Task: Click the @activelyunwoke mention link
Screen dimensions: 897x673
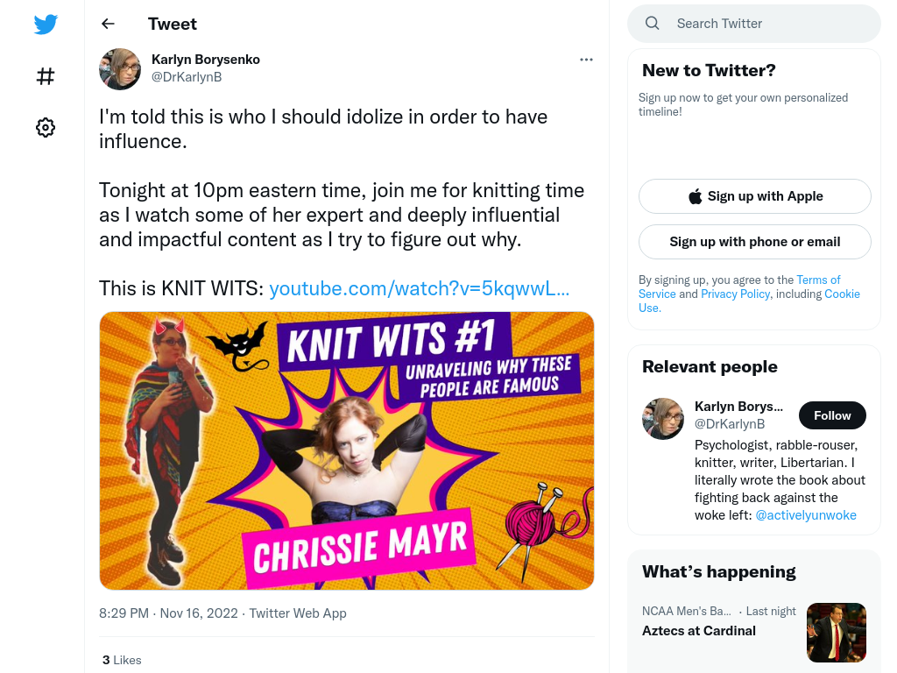Action: click(806, 515)
